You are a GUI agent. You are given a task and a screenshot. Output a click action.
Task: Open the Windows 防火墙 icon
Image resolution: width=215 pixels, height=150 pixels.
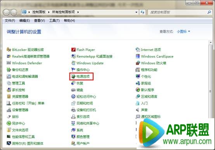pyautogui.click(x=138, y=63)
